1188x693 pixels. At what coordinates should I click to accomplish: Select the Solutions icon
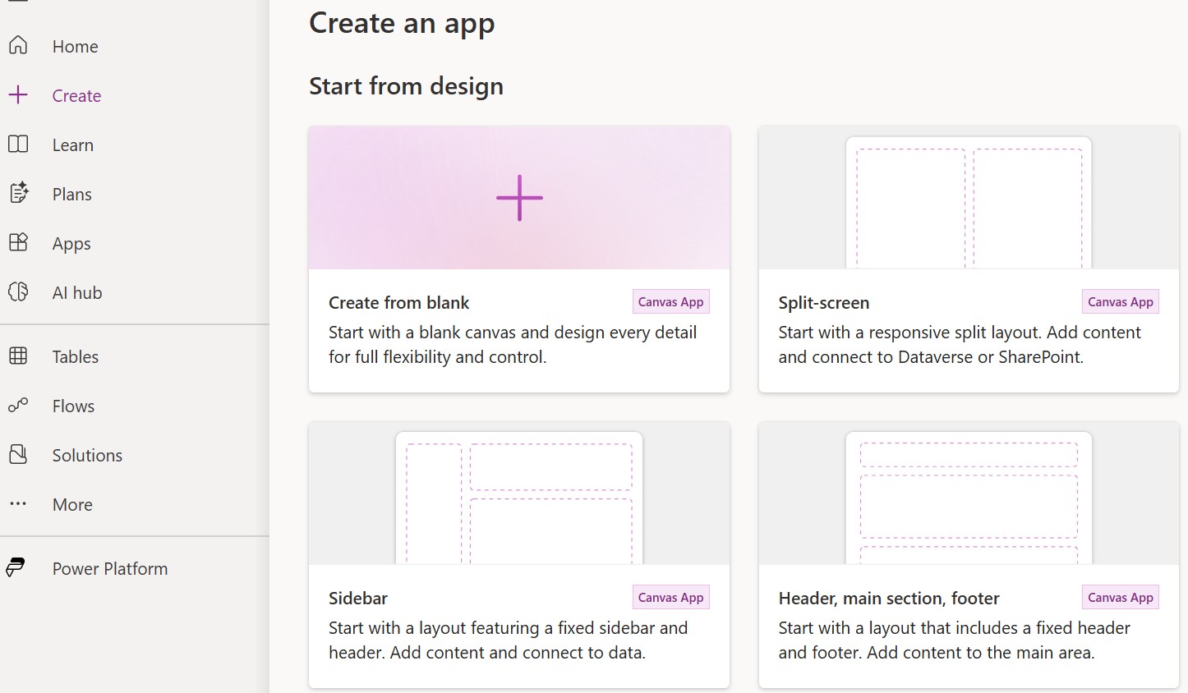click(18, 455)
